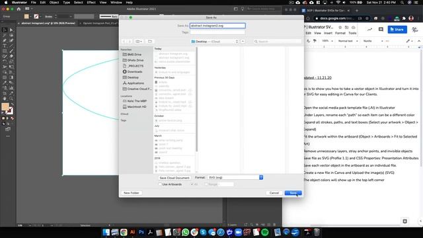This screenshot has height=238, width=423.
Task: Click the Cancel button
Action: coord(274,193)
